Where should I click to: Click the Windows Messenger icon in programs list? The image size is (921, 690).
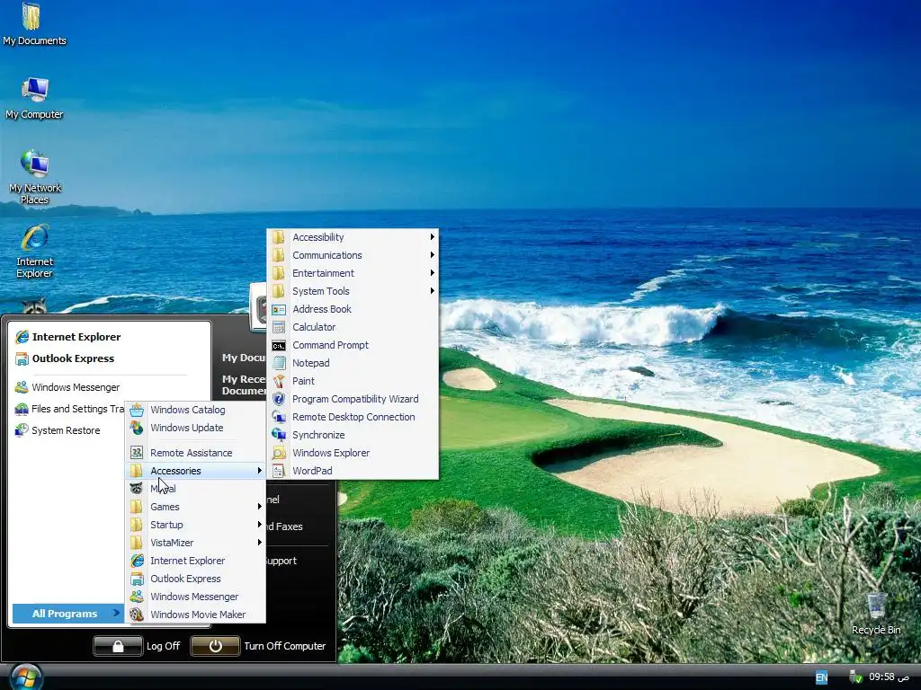[x=137, y=597]
